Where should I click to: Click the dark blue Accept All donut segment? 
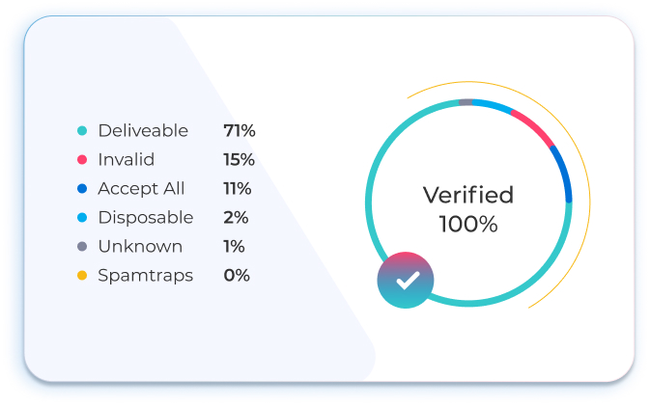click(564, 174)
